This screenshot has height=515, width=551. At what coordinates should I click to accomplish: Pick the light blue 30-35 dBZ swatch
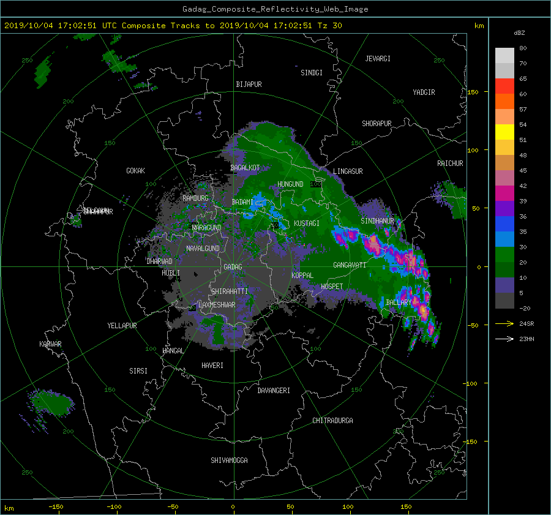pyautogui.click(x=504, y=239)
